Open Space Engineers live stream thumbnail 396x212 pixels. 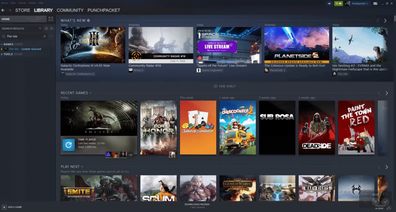pyautogui.click(x=229, y=45)
